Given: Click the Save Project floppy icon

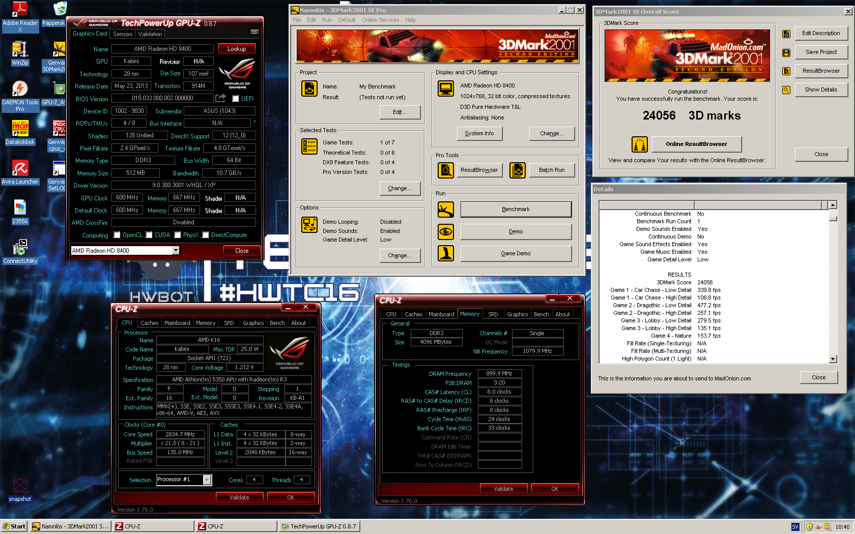Looking at the screenshot, I should click(x=786, y=52).
